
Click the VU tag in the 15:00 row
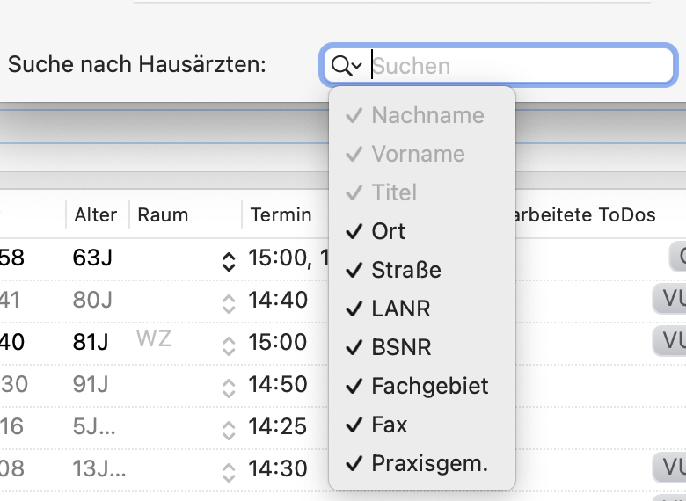tap(669, 340)
